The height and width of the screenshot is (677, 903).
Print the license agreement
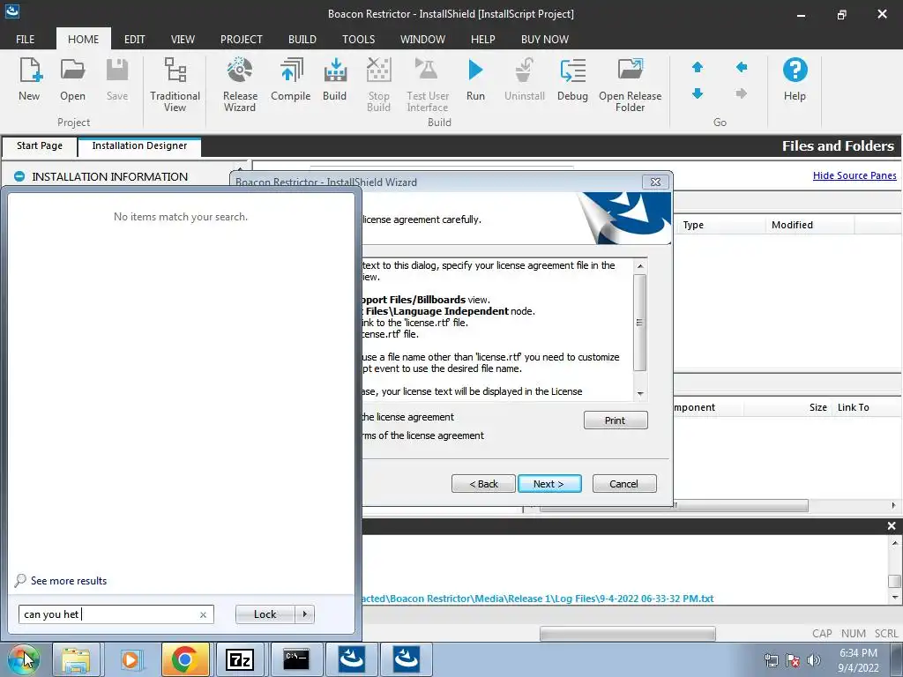point(615,420)
